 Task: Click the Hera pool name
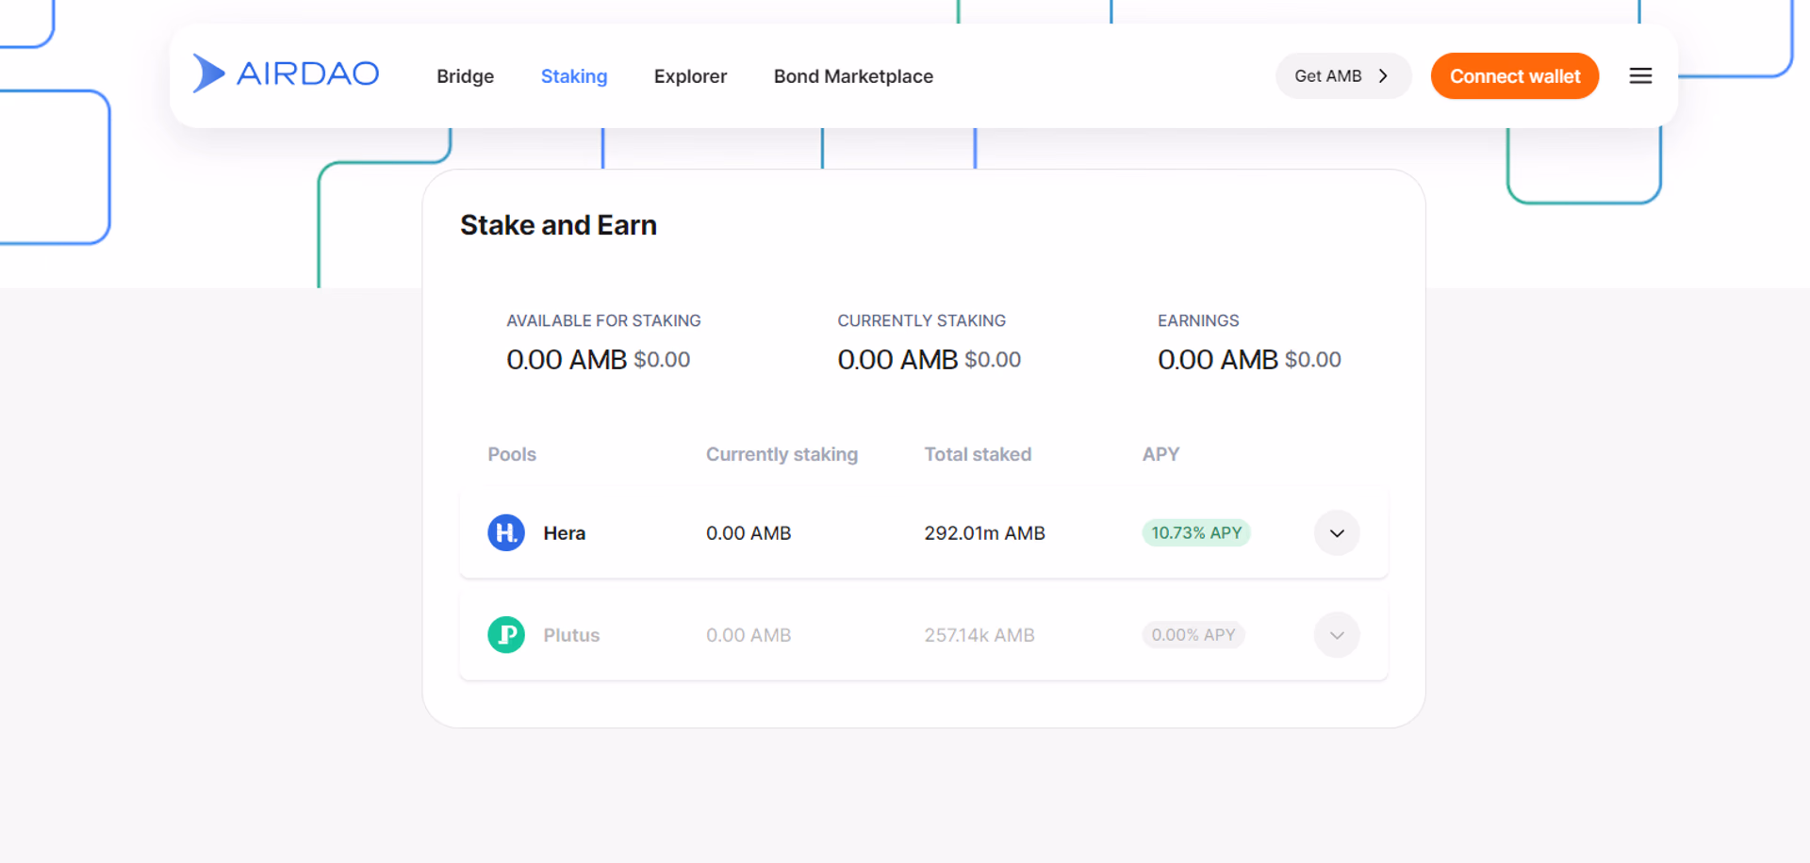click(x=565, y=533)
